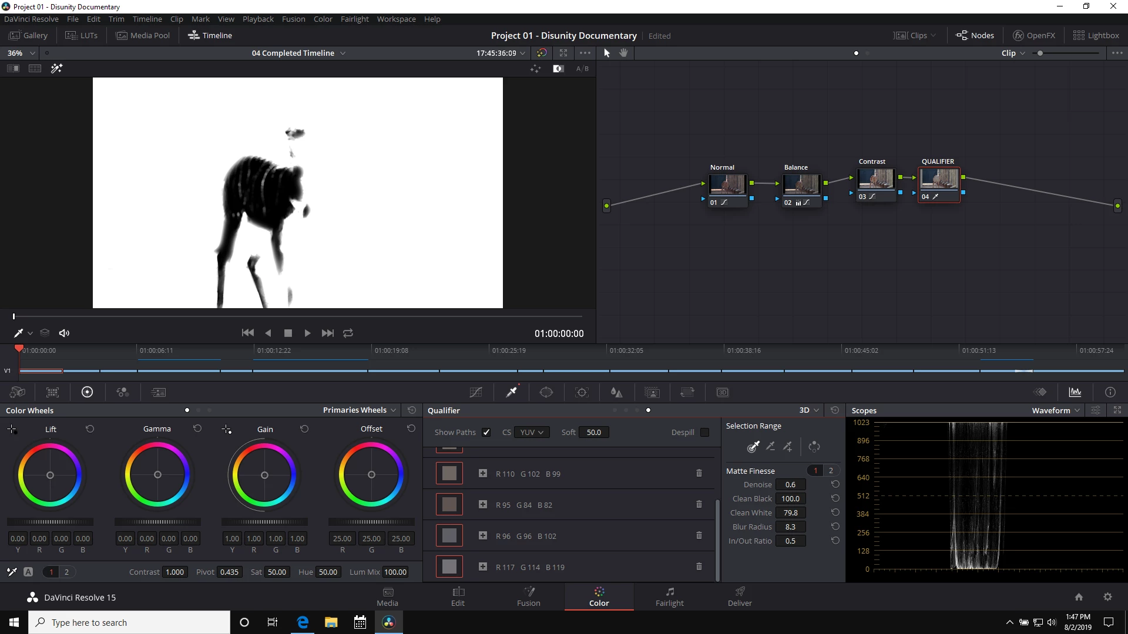Viewport: 1128px width, 634px height.
Task: Delete the R 95 G 84 B 82 sample
Action: [699, 504]
